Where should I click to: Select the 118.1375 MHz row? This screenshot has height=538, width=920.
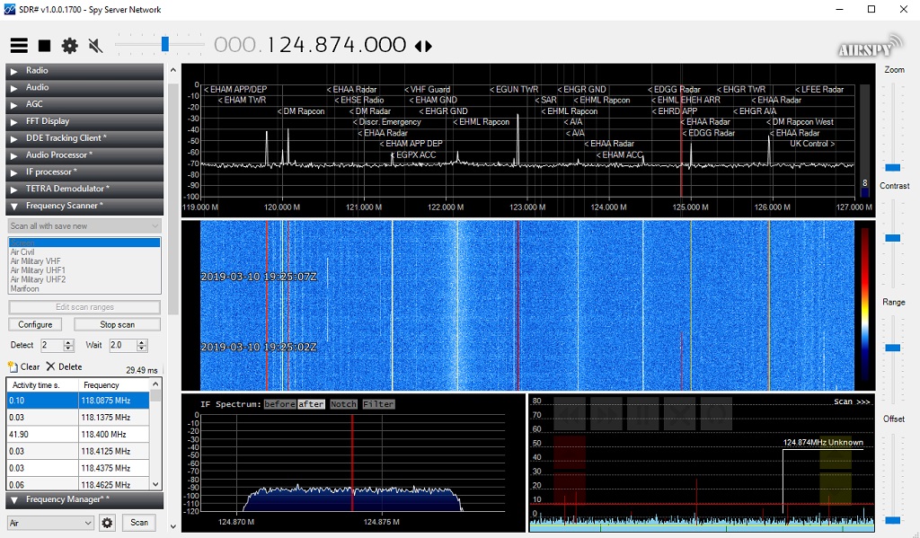78,418
